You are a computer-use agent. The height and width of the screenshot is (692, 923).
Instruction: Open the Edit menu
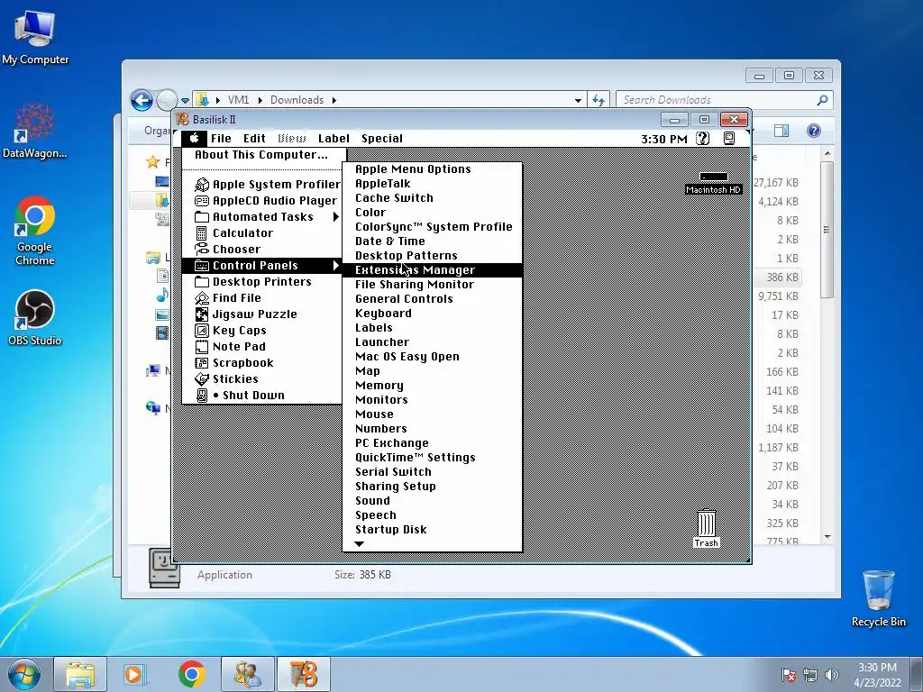254,138
